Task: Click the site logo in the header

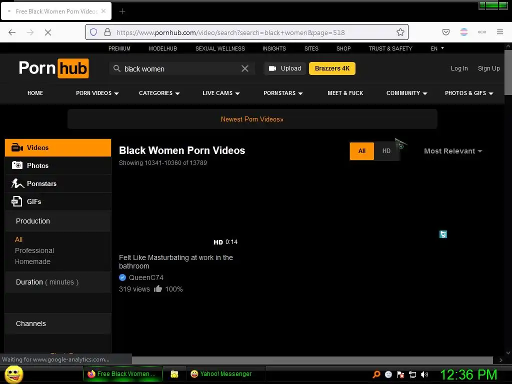Action: click(x=54, y=68)
